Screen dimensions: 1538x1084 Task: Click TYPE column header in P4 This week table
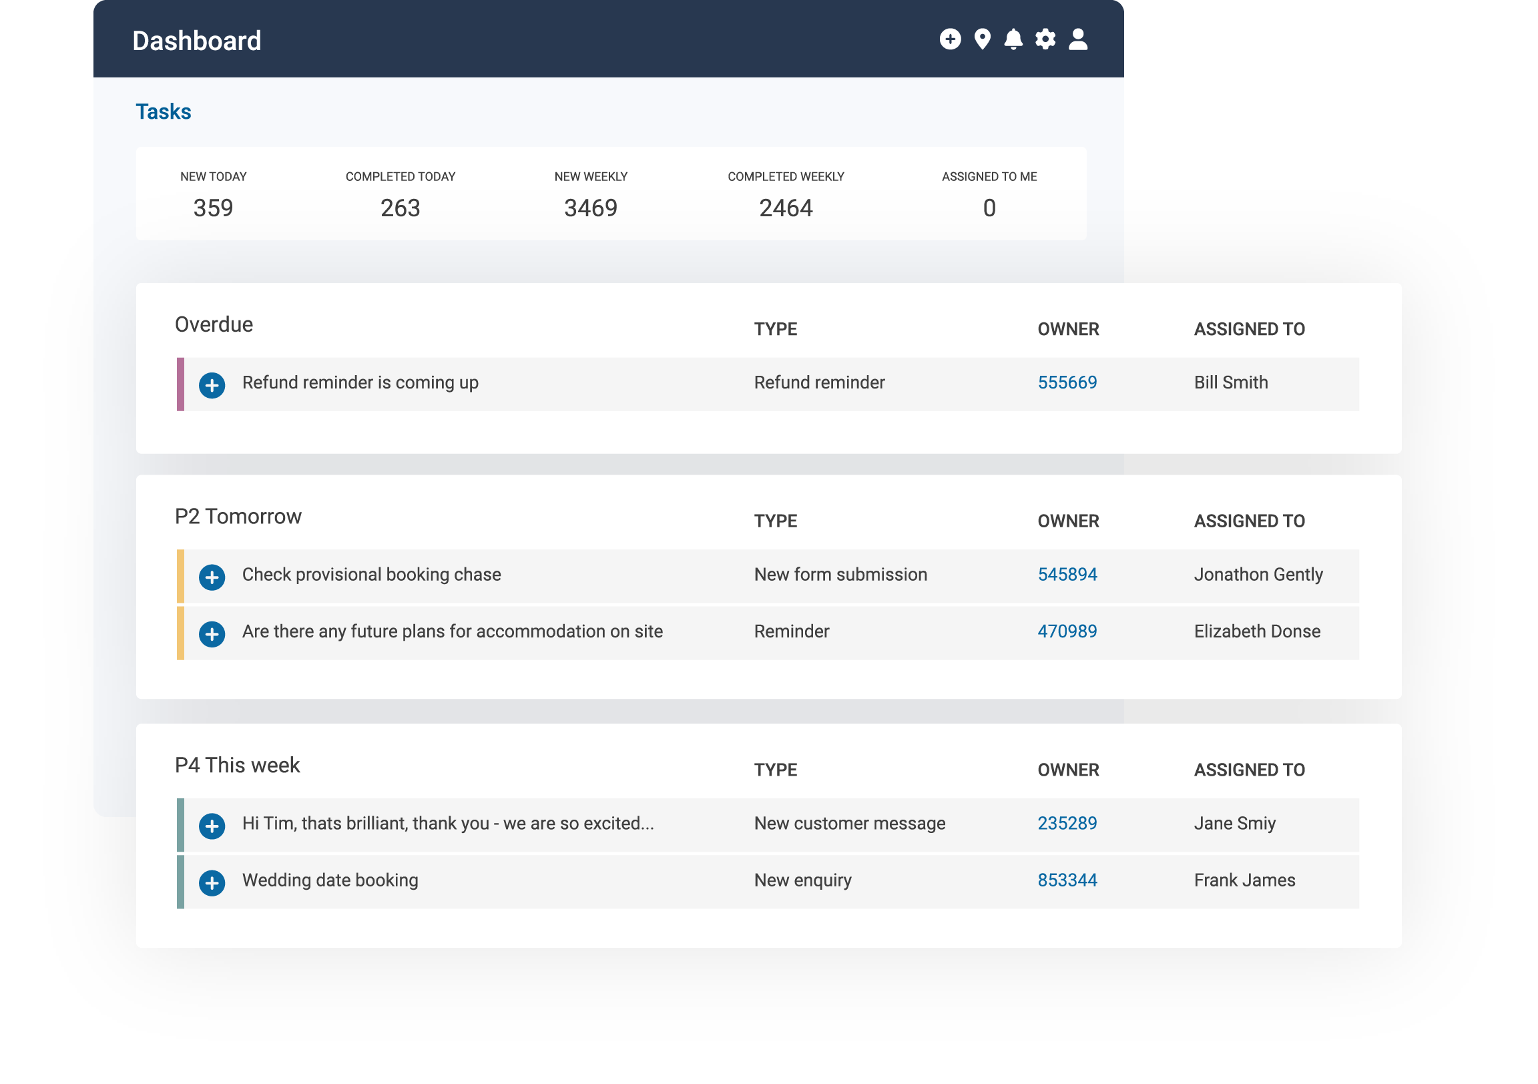pos(776,770)
